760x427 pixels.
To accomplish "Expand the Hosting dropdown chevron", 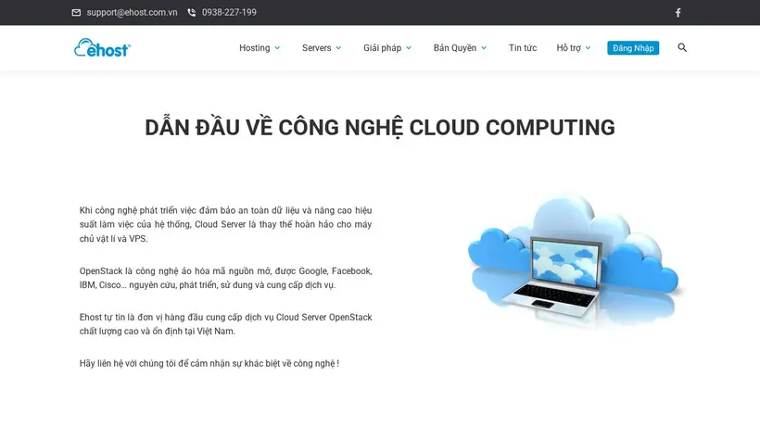I will pos(277,48).
